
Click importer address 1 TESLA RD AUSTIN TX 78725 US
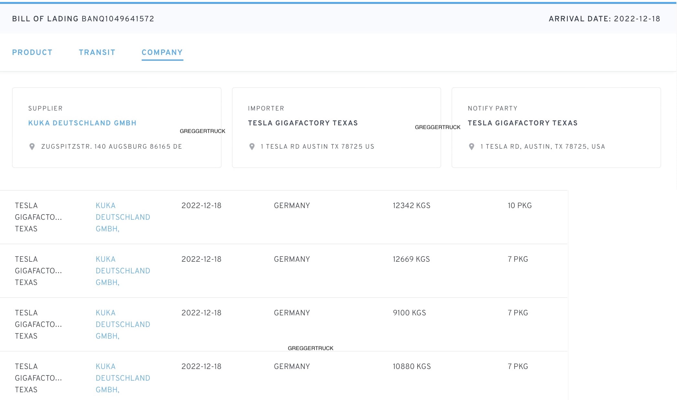coord(318,147)
